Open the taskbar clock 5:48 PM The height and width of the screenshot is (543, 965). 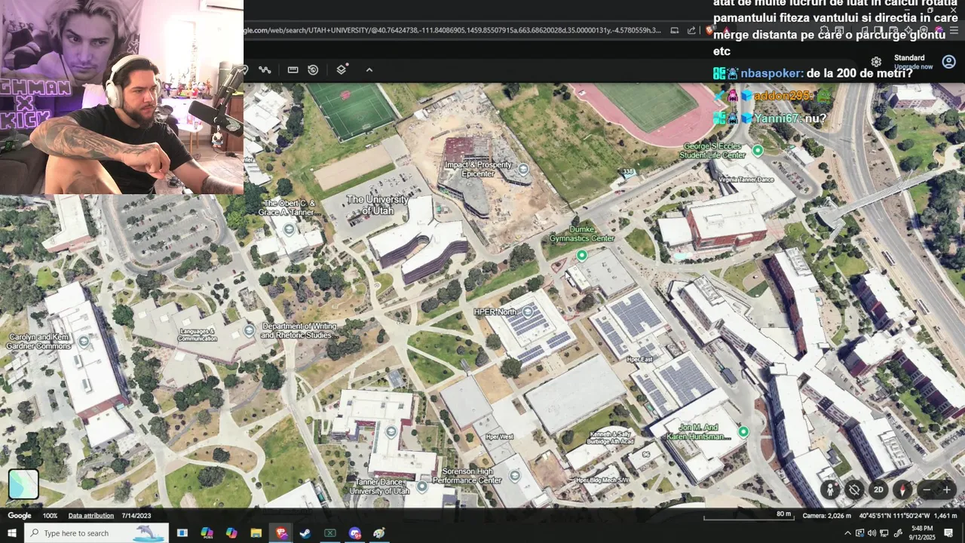[x=922, y=533]
